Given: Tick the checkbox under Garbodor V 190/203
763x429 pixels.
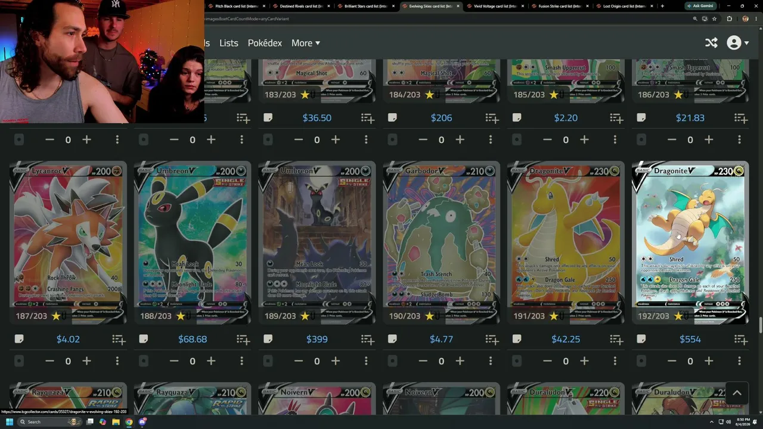Looking at the screenshot, I should click(x=392, y=361).
